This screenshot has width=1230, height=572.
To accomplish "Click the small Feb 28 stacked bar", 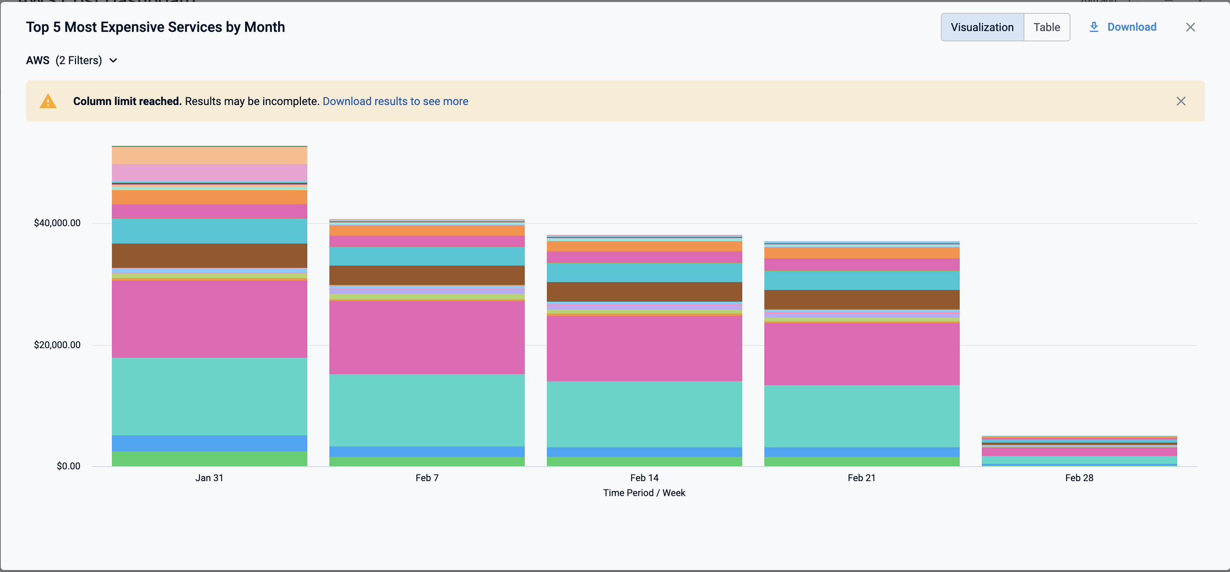I will click(1079, 451).
